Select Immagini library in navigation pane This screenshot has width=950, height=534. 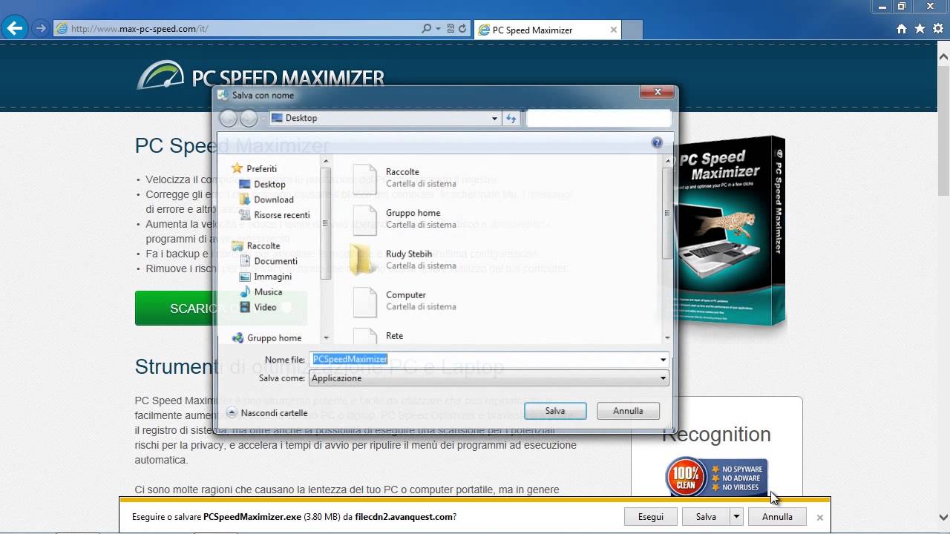265,277
